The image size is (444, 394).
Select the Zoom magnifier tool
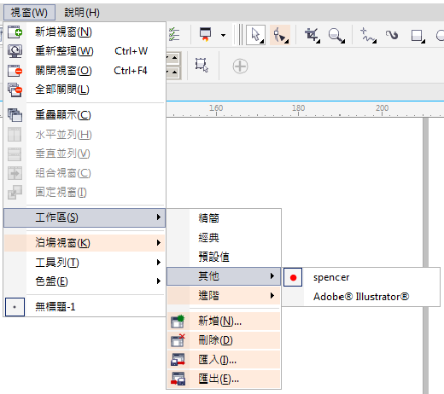click(336, 35)
